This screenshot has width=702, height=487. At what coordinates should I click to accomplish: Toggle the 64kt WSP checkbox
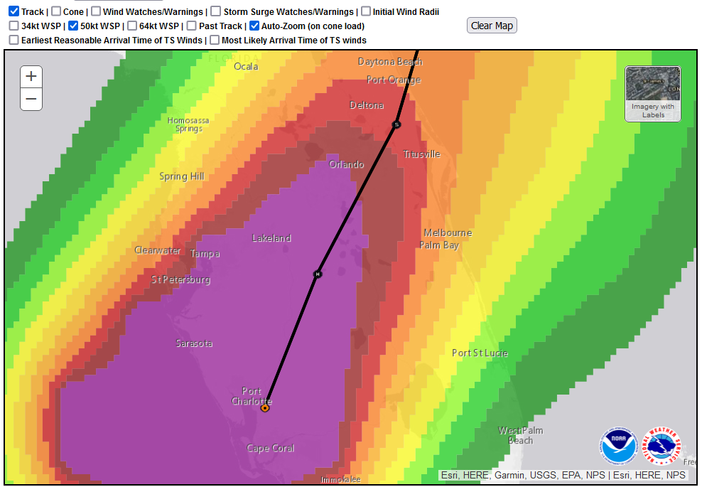[x=132, y=26]
